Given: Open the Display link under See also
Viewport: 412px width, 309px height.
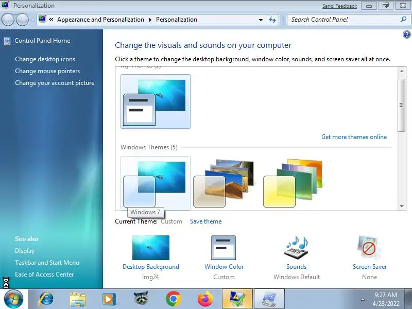Looking at the screenshot, I should pyautogui.click(x=25, y=251).
